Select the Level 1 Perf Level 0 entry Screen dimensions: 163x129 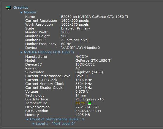click(56, 124)
